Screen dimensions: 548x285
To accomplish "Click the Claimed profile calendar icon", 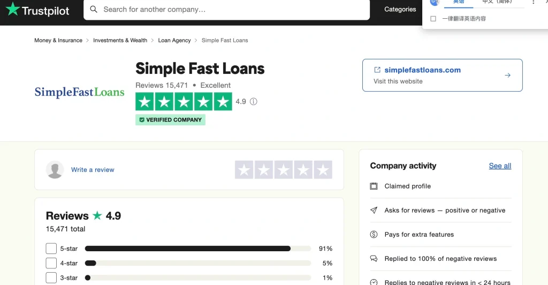I will click(x=374, y=186).
